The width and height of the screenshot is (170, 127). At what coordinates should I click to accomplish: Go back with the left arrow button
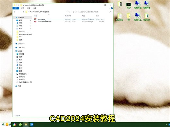[x=15, y=12]
